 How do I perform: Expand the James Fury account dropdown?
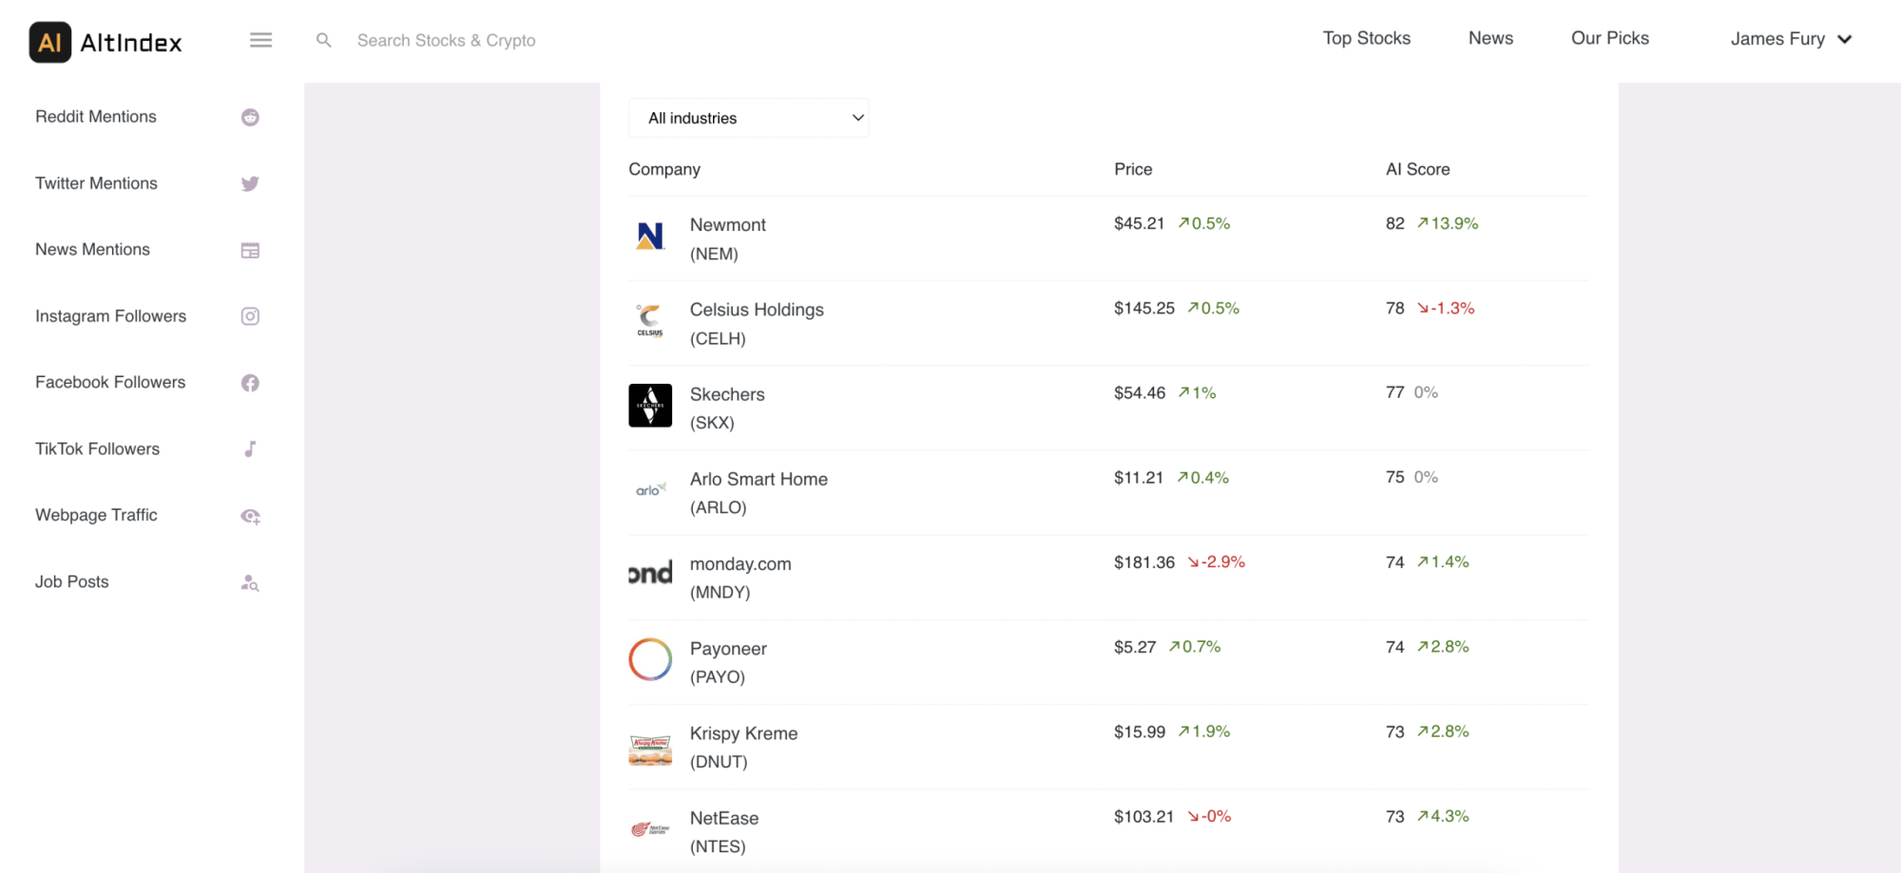tap(1790, 39)
